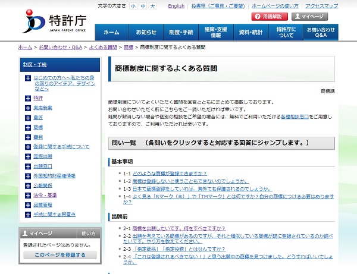Open the 投書箱 feedback link

click(x=218, y=6)
